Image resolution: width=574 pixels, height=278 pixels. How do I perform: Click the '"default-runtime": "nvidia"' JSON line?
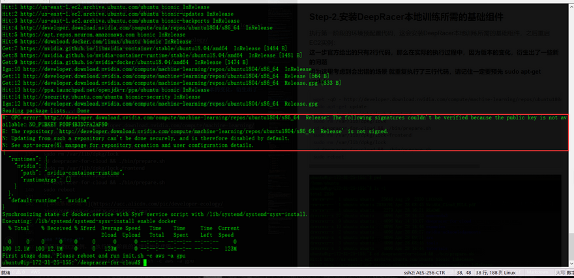coord(49,200)
